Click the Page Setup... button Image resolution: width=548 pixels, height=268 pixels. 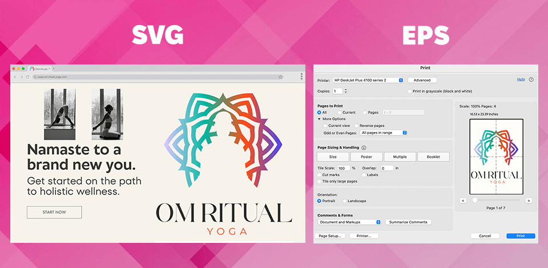pos(330,236)
